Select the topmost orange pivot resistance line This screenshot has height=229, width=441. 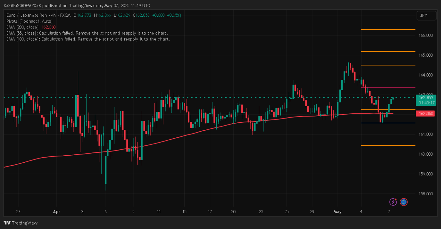[x=388, y=29]
